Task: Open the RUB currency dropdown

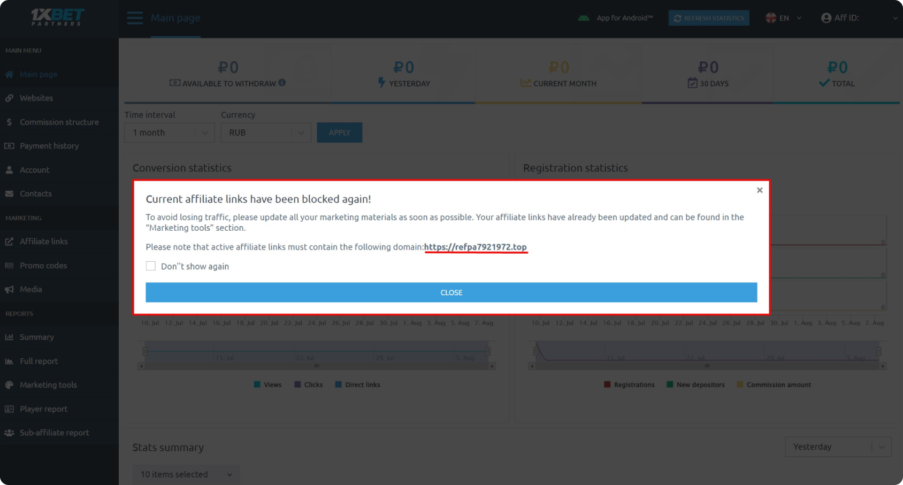Action: [265, 132]
